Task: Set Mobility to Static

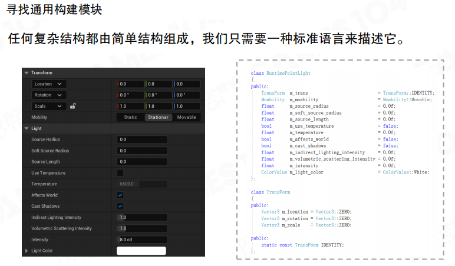Action: point(130,117)
